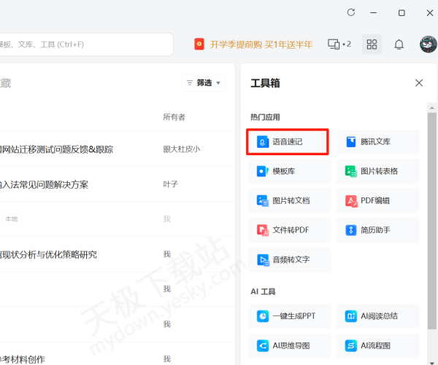Toggle the toolbox grid icon in the header
This screenshot has height=365, width=438.
[x=372, y=44]
